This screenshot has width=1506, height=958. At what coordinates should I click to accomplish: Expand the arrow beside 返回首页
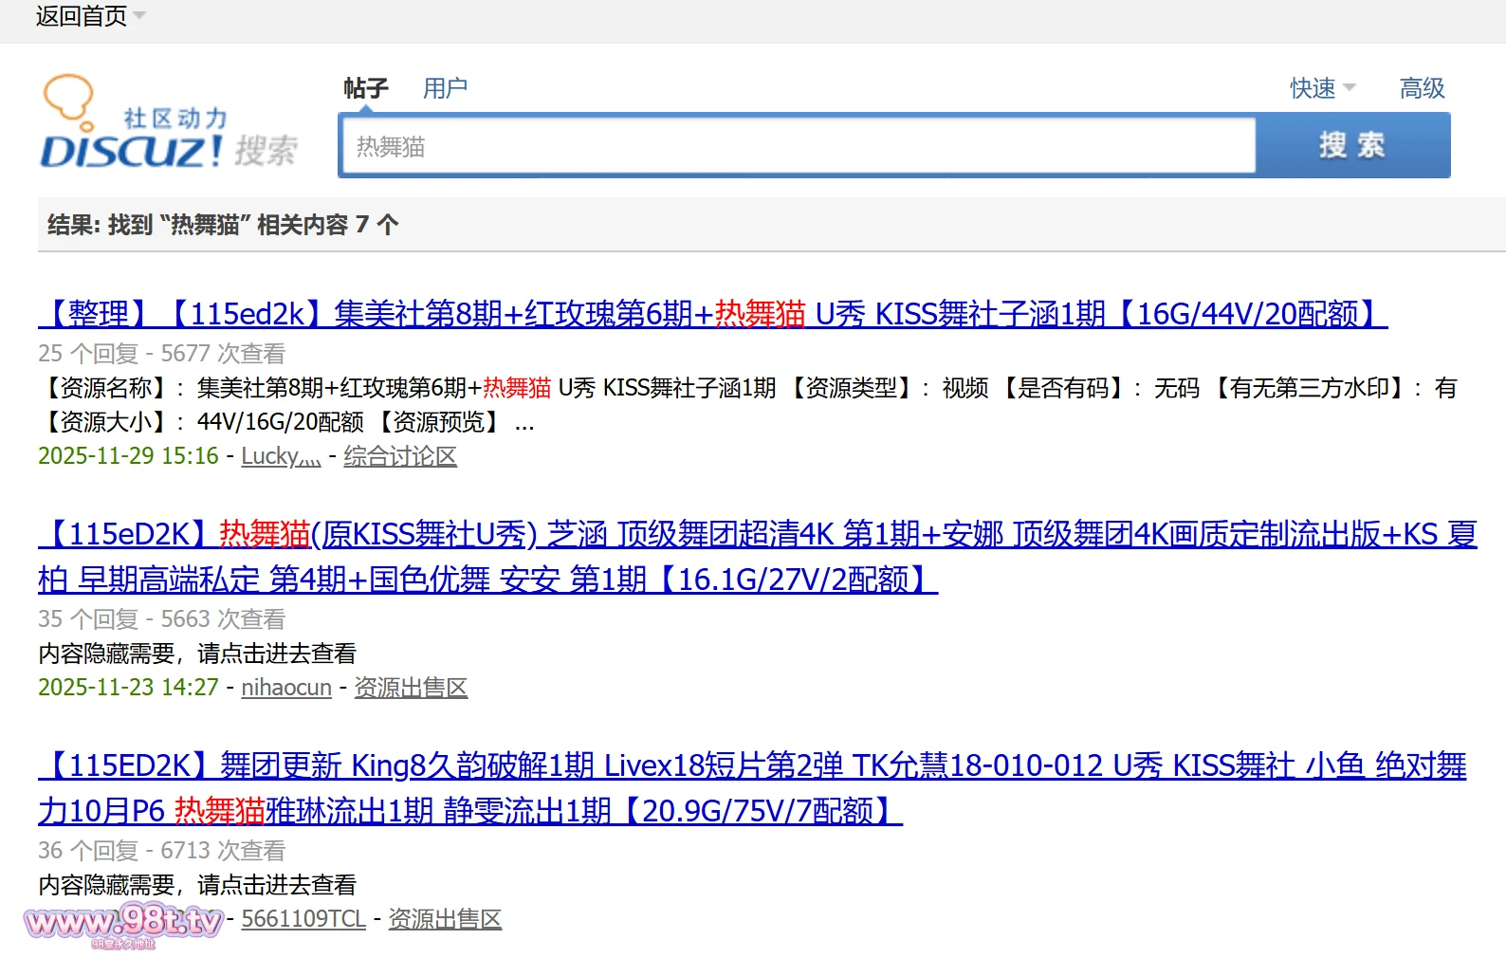(x=139, y=16)
